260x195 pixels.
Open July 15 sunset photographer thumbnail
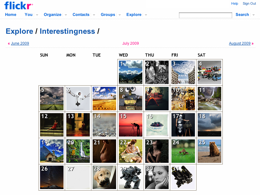(131, 125)
